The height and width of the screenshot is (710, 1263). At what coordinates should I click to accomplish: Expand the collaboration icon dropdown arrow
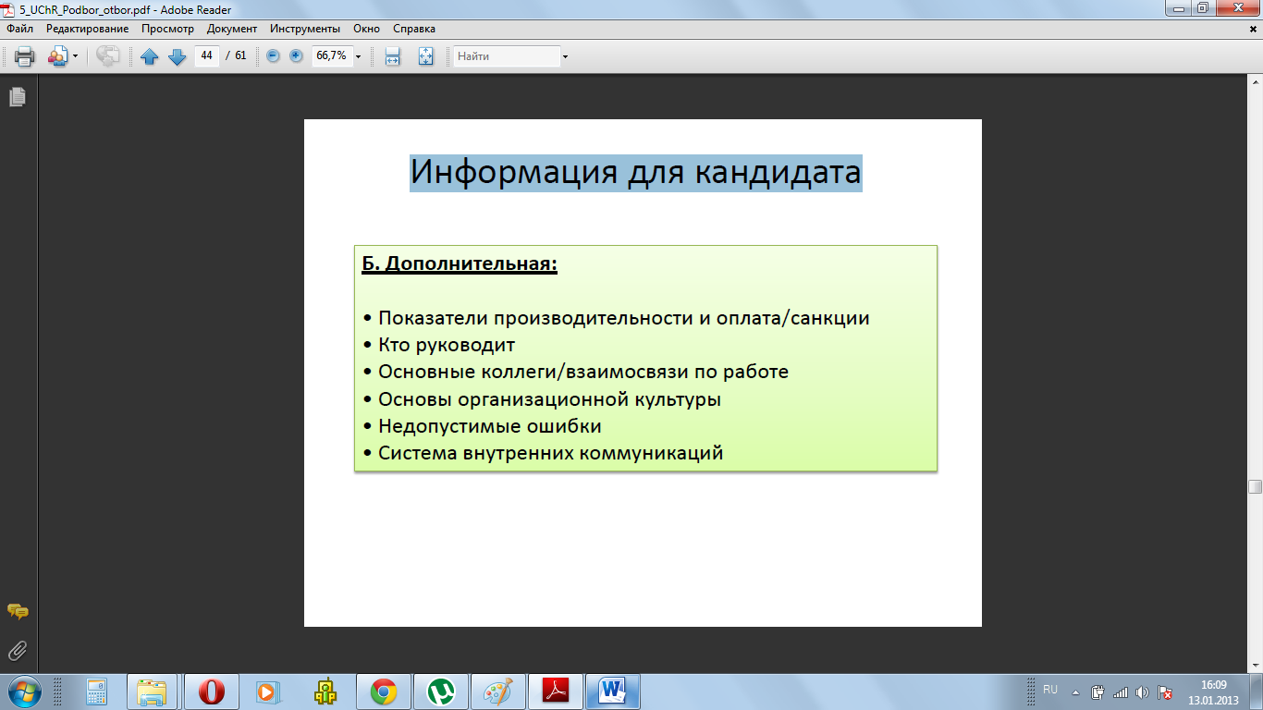coord(75,56)
